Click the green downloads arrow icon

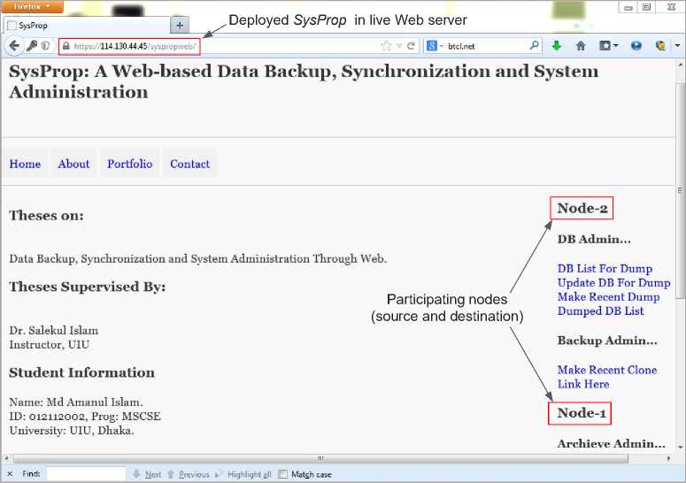pos(557,46)
